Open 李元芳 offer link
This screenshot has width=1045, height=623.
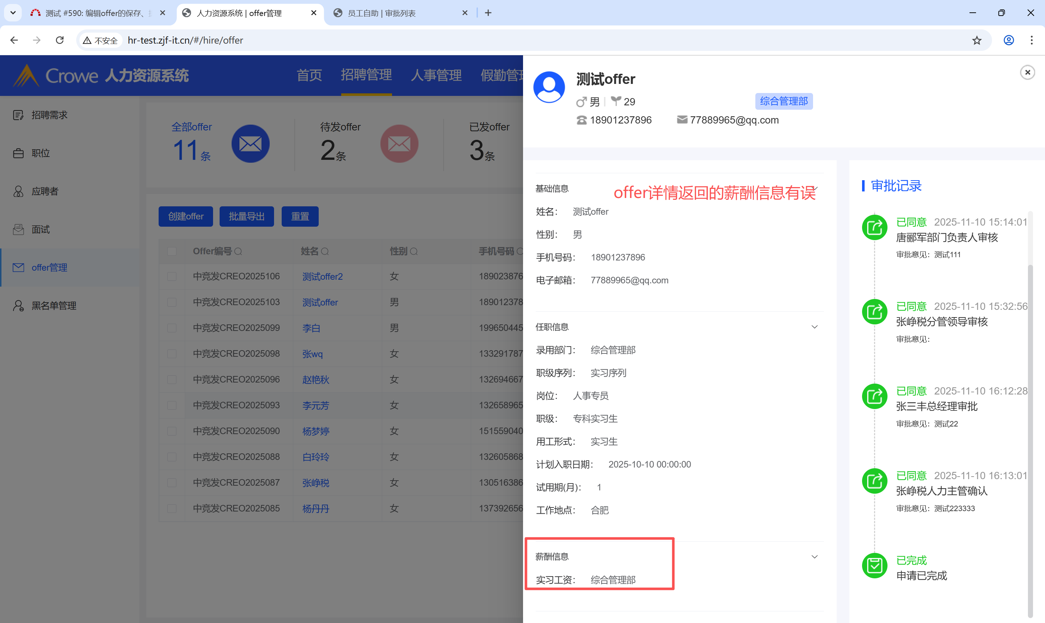[x=315, y=405]
